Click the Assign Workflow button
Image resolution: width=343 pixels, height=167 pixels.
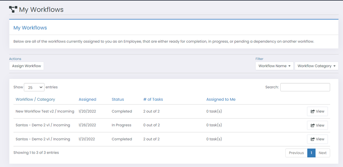pos(26,66)
